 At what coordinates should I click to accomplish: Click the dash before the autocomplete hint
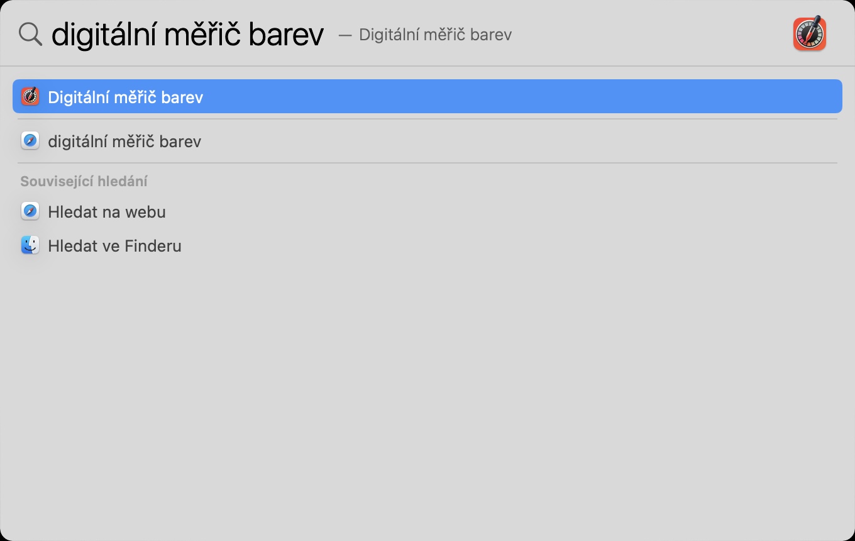(345, 35)
